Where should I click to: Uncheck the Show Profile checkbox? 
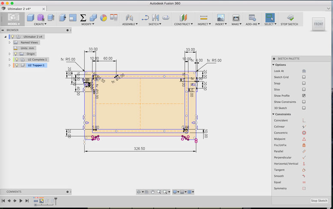pos(304,96)
